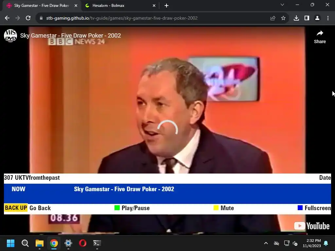Open Chrome's three-dot menu
The image size is (335, 251).
[x=328, y=18]
